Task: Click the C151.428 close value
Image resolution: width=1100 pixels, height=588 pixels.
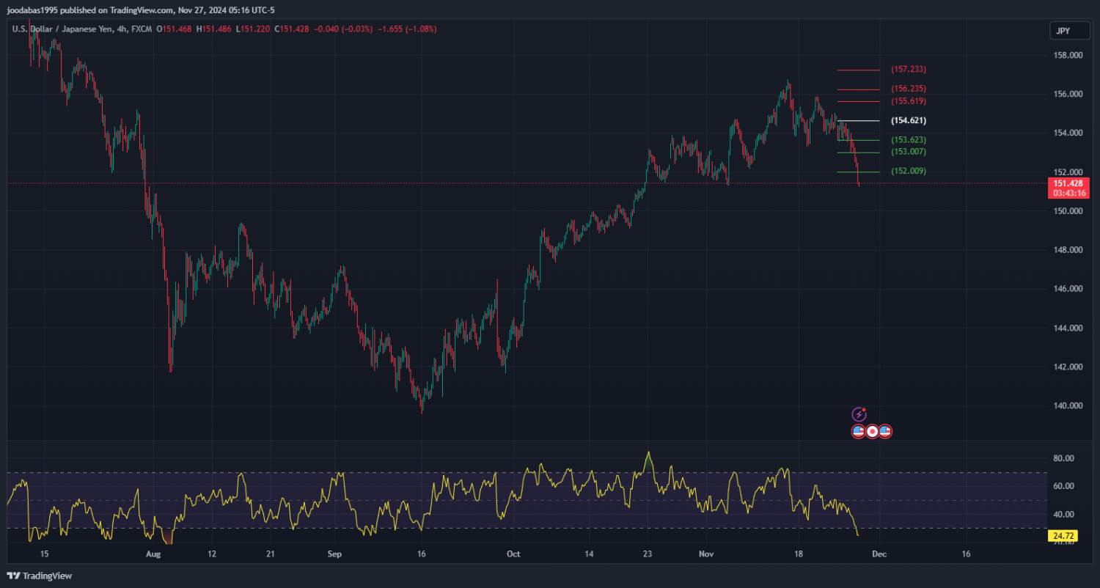Action: click(x=291, y=29)
